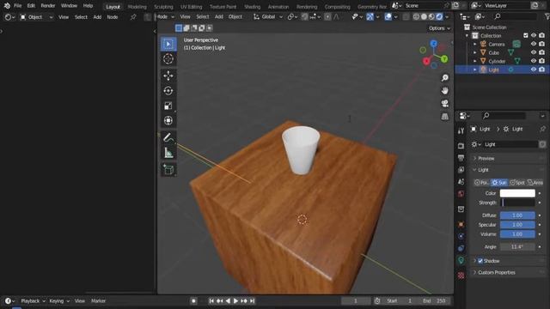Open the Object Constraints properties tab
Image resolution: width=550 pixels, height=309 pixels.
(x=461, y=248)
